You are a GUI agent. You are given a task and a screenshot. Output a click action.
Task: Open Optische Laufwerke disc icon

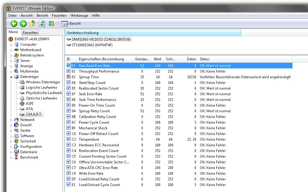[22, 98]
